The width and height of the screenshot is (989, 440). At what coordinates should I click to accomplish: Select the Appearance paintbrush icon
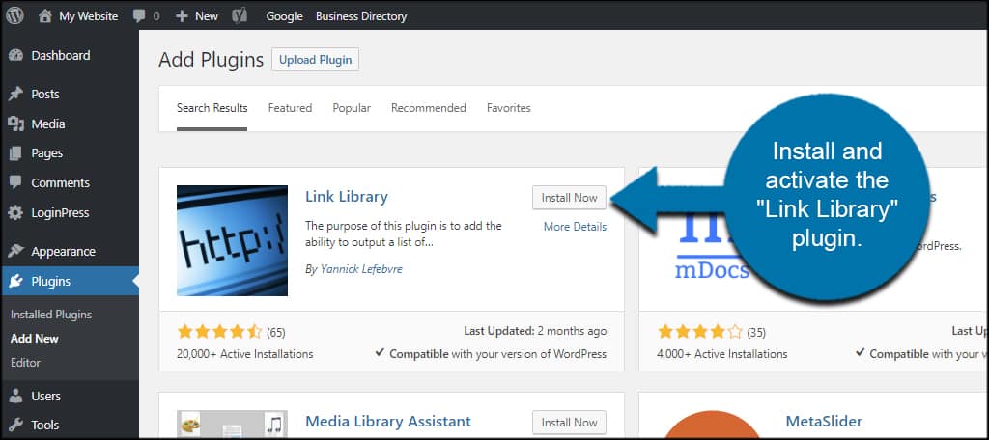[15, 252]
